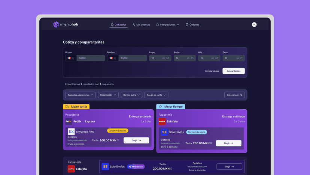The image size is (310, 175).
Task: Click info icon beside Mejor tiempo tarifa
Action: pyautogui.click(x=211, y=143)
